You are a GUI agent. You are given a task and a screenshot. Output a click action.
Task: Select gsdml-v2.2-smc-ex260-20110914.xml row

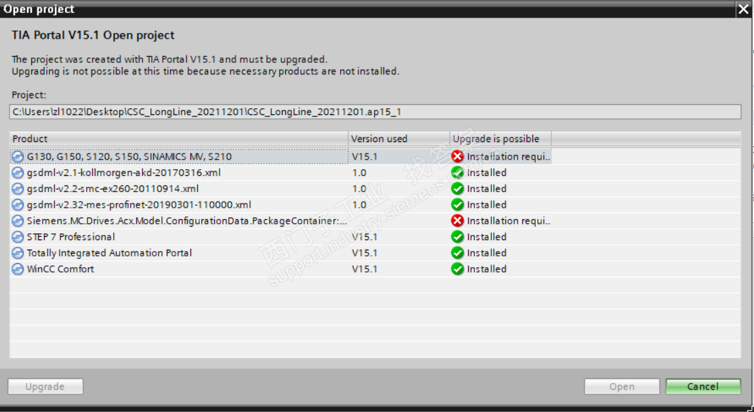coord(112,189)
